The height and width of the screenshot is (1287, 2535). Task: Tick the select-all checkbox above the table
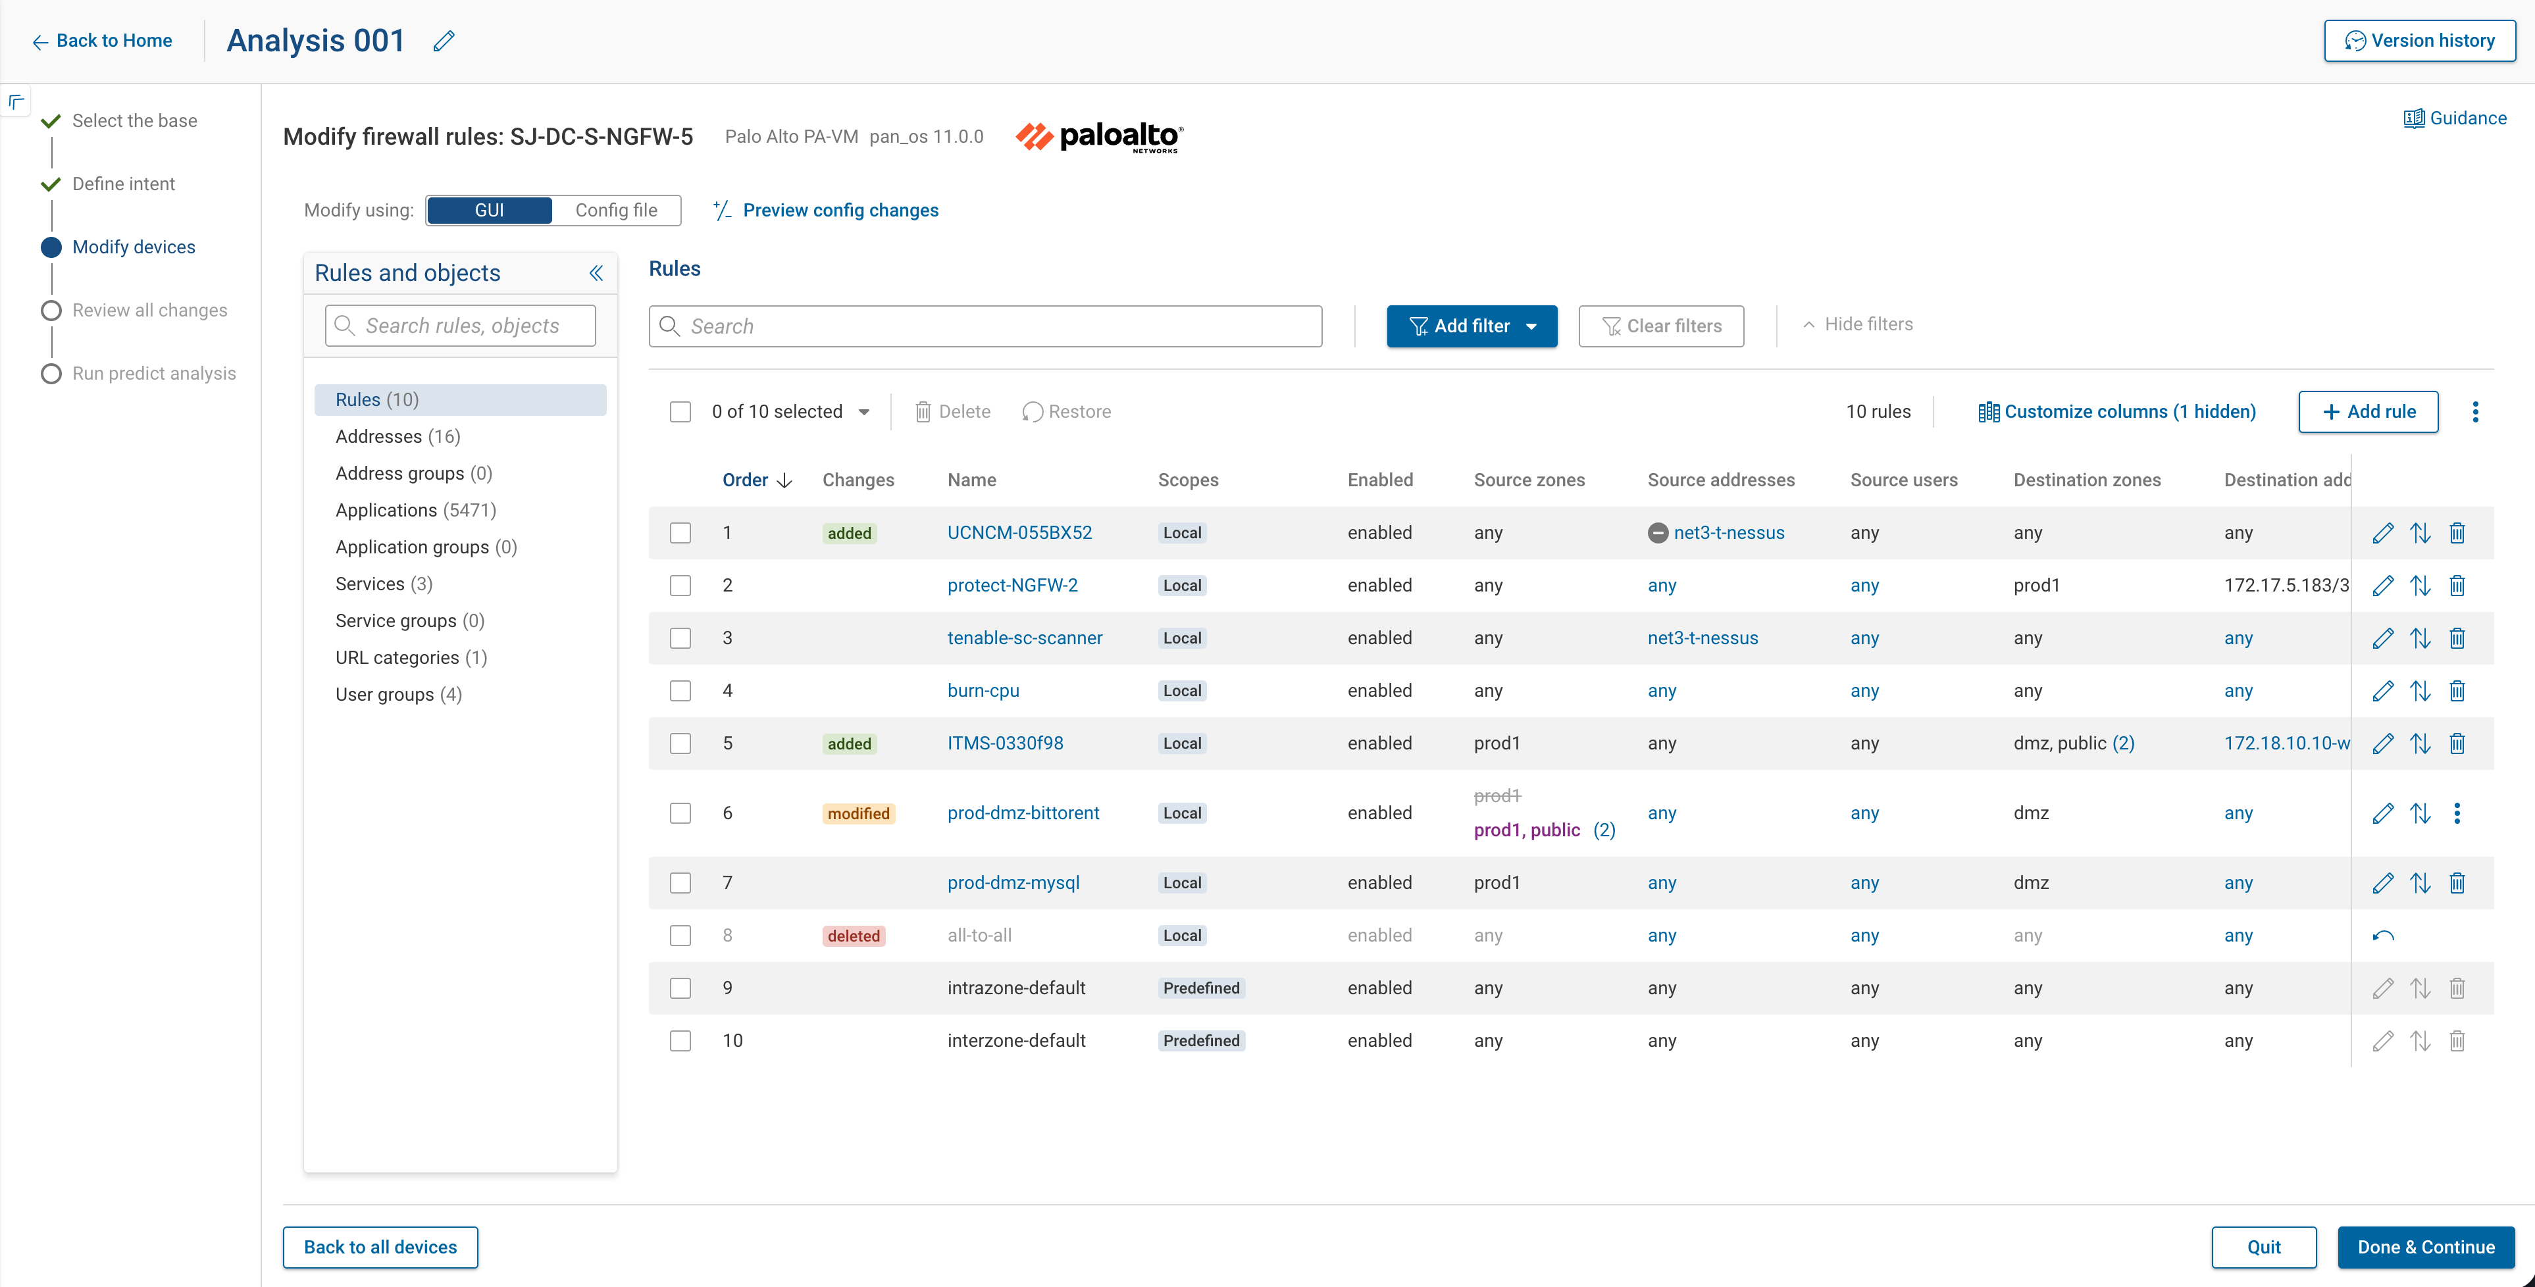tap(680, 411)
